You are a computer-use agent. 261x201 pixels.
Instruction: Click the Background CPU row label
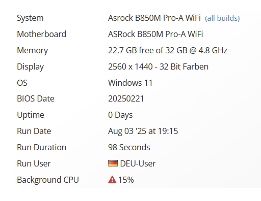(48, 180)
